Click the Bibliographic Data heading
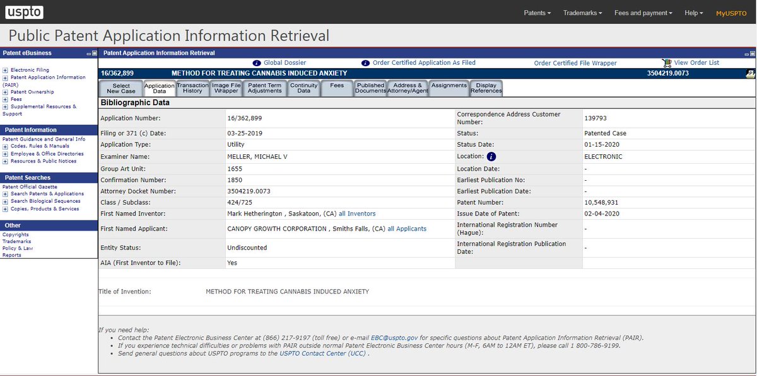This screenshot has height=376, width=757. (135, 103)
